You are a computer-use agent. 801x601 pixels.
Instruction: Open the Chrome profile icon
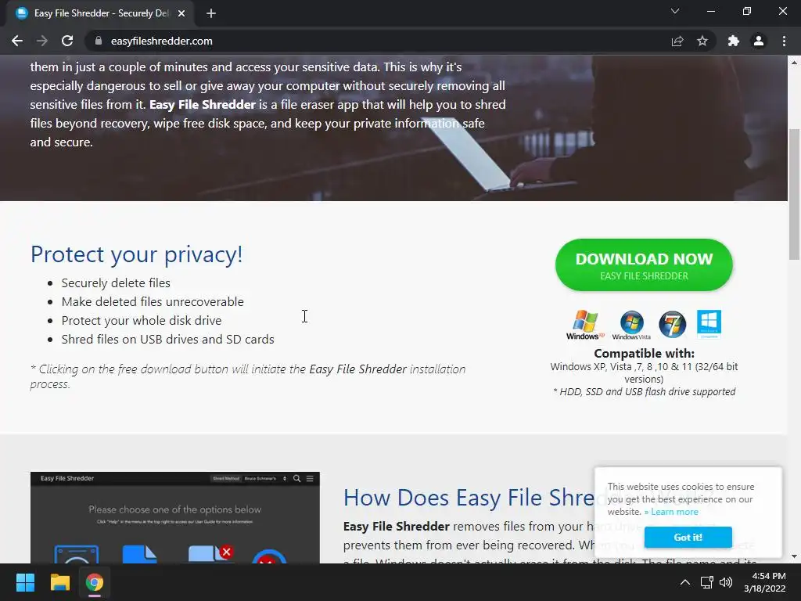coord(759,41)
